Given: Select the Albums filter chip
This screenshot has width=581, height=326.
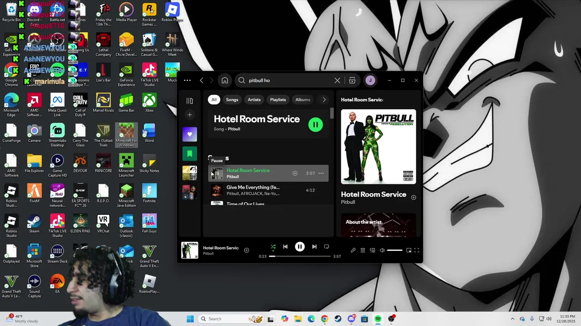Looking at the screenshot, I should tap(303, 100).
